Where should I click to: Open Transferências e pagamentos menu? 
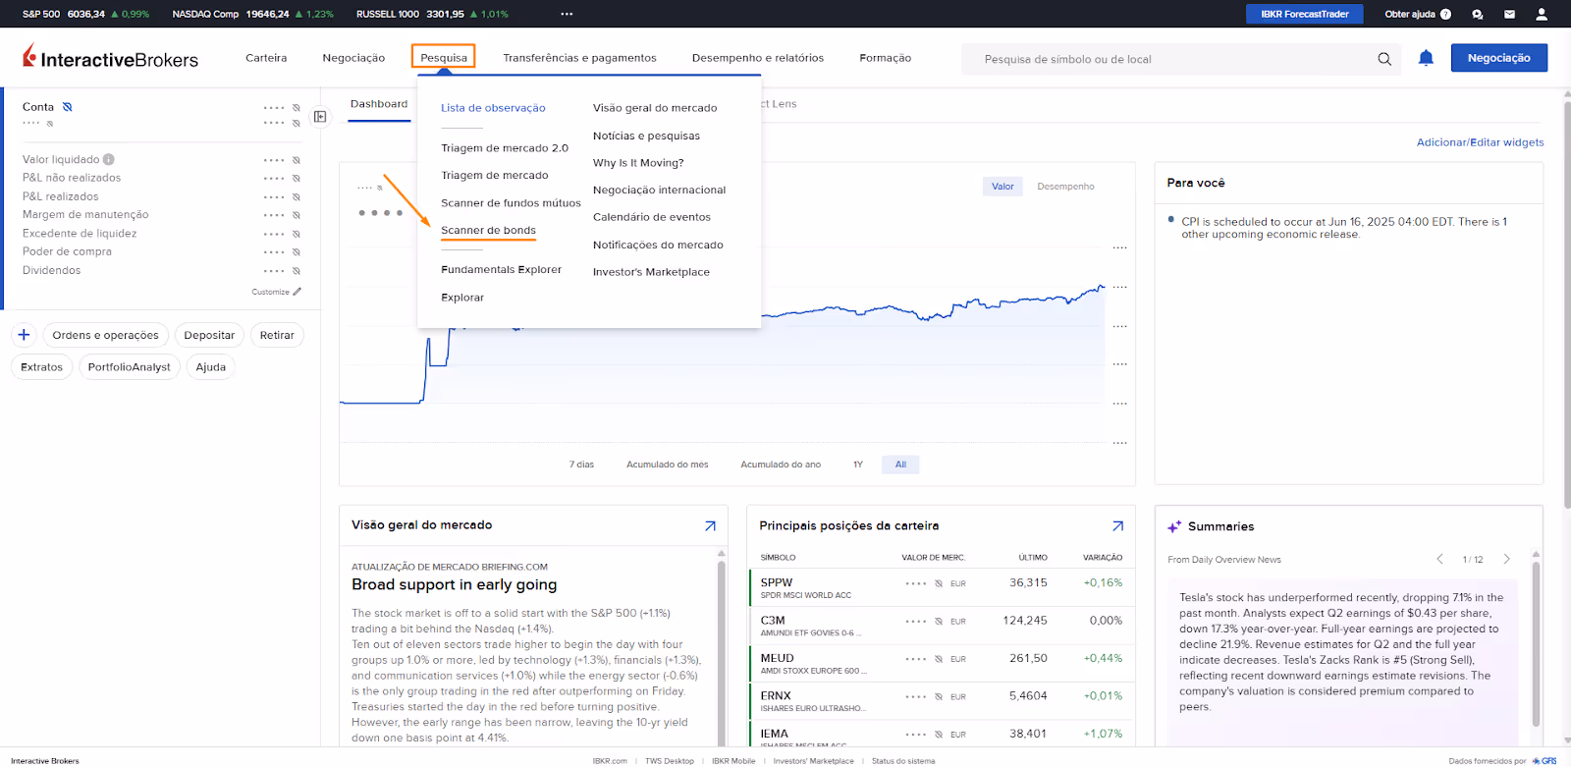579,58
